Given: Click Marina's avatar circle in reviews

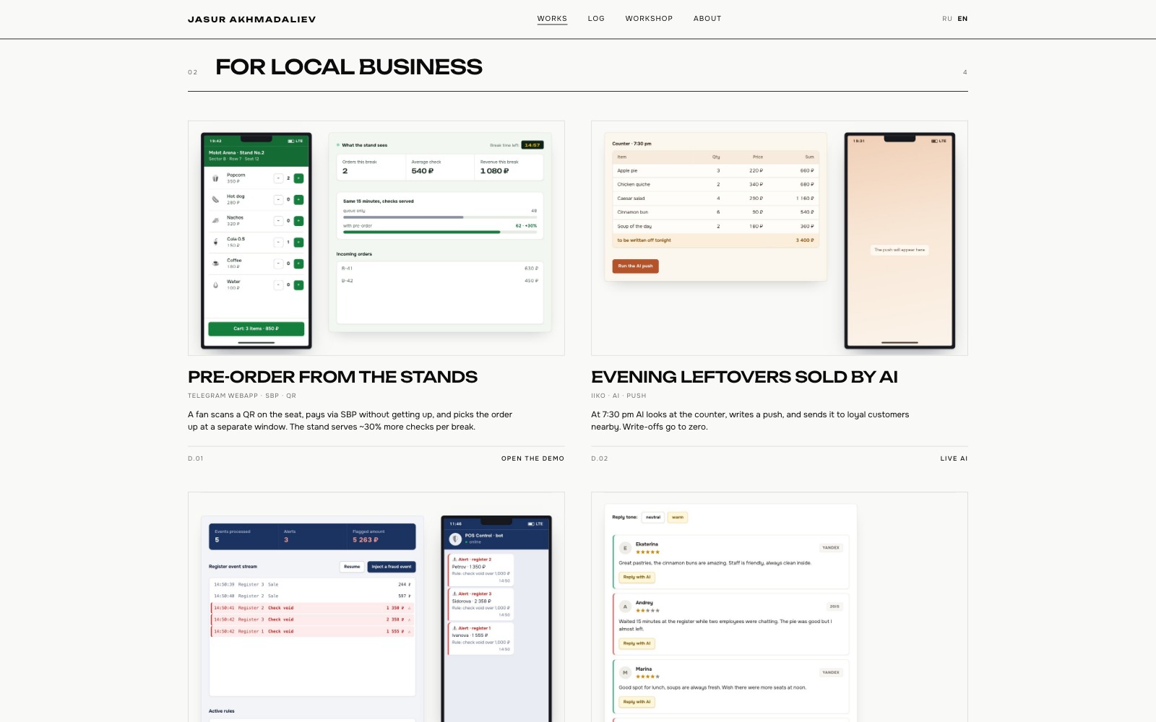Looking at the screenshot, I should pos(625,673).
